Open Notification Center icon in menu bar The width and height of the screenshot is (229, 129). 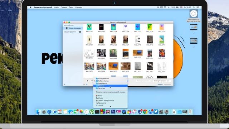point(198,7)
